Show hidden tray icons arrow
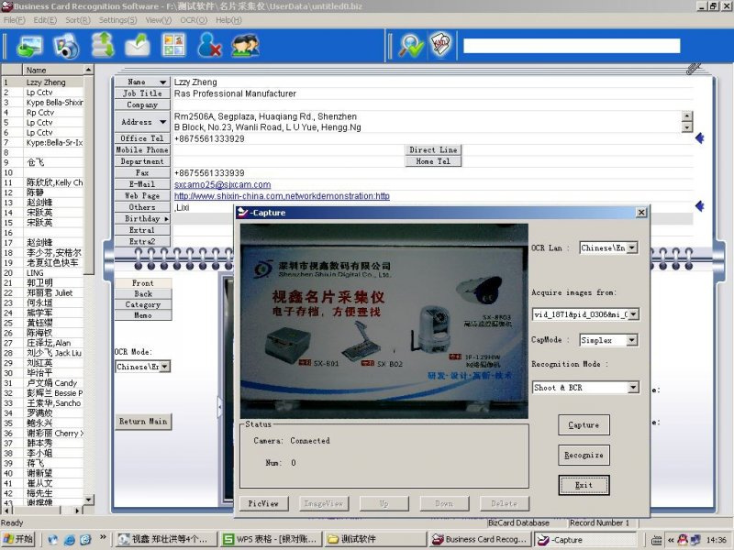The image size is (734, 550). point(671,540)
